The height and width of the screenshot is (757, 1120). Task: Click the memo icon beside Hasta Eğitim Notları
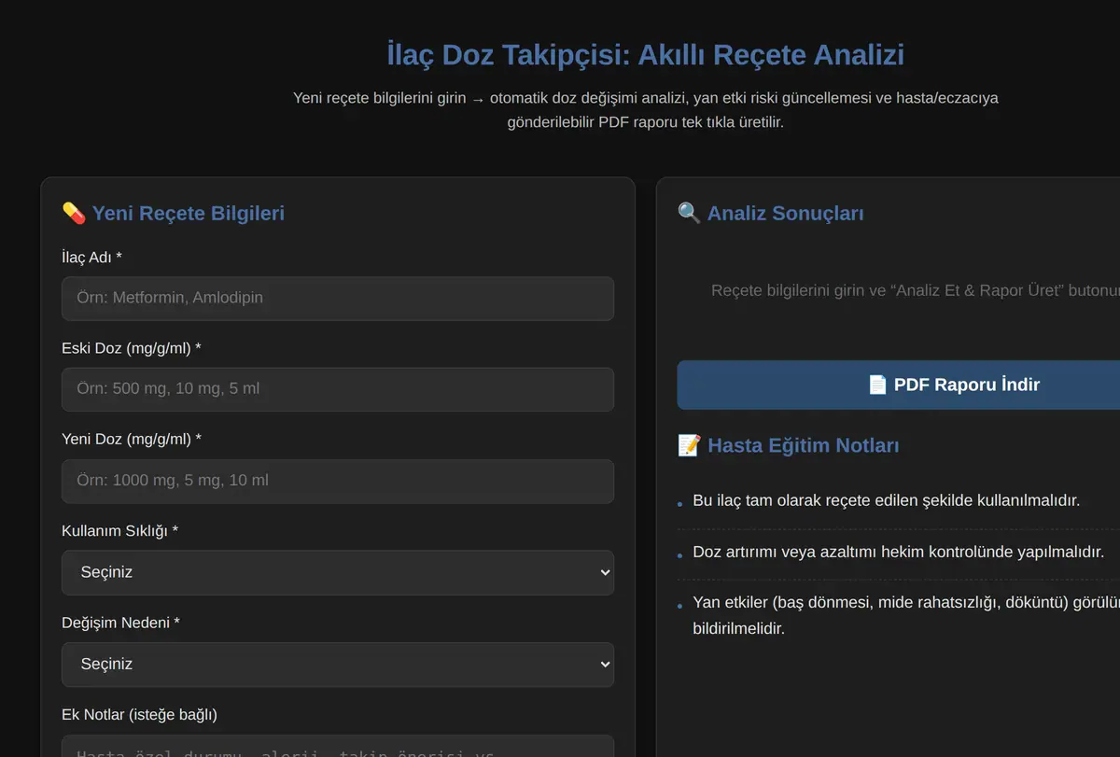[689, 445]
